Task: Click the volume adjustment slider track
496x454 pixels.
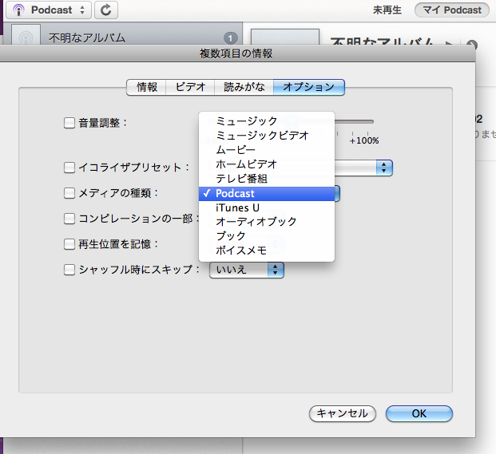Action: pyautogui.click(x=354, y=121)
